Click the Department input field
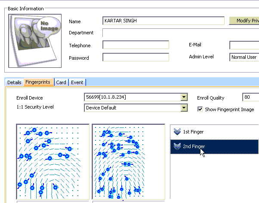This screenshot has width=259, height=203. [x=180, y=33]
